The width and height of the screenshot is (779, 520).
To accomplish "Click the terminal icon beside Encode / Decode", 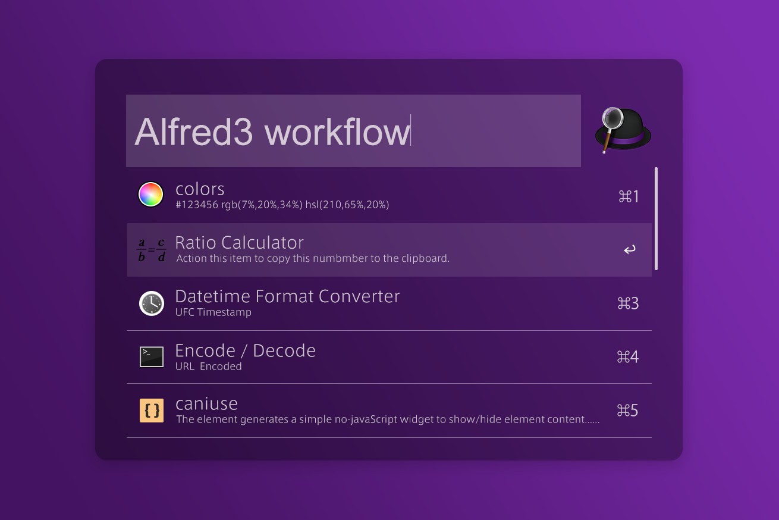I will (x=152, y=357).
